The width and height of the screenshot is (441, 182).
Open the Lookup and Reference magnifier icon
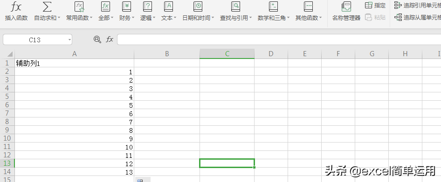click(x=236, y=6)
